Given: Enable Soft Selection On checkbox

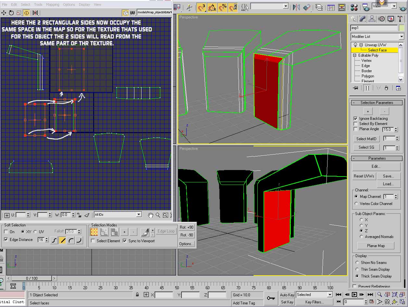Looking at the screenshot, I should coord(6,232).
